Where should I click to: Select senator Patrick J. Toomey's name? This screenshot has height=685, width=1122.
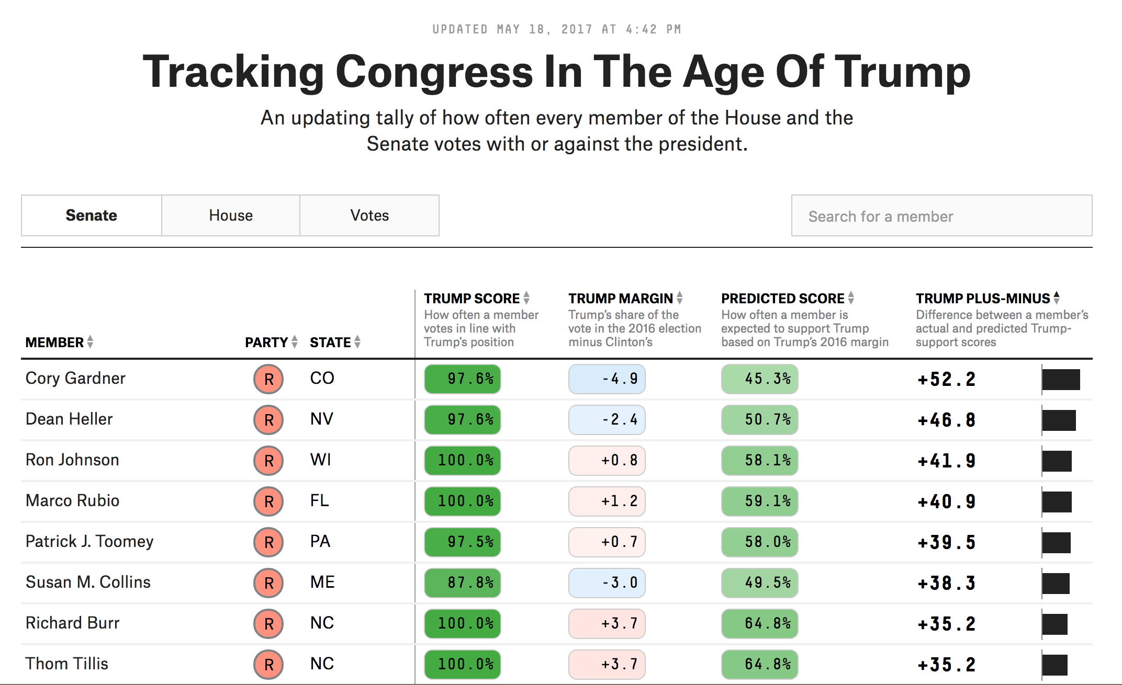(89, 542)
